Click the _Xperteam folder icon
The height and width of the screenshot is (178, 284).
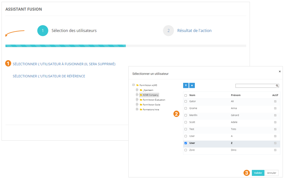[141, 90]
